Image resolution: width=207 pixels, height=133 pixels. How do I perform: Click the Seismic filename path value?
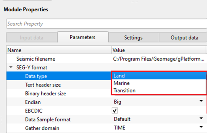[x=159, y=59]
